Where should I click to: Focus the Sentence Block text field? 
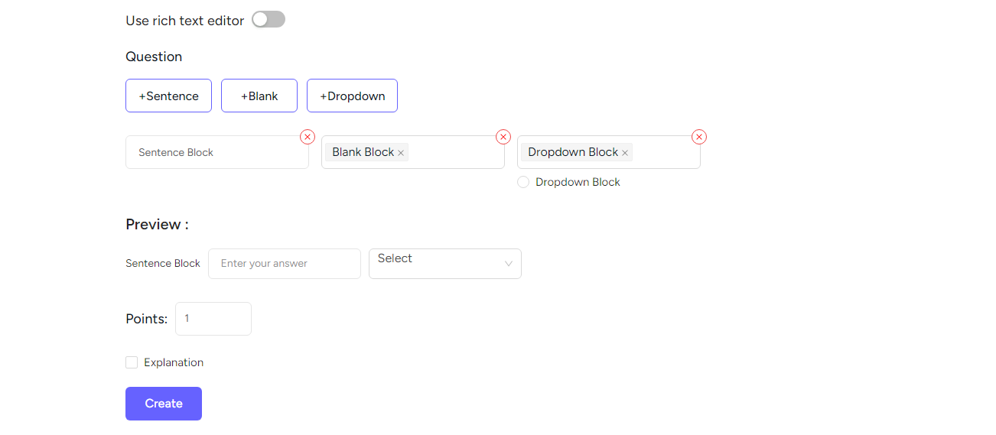click(x=217, y=152)
